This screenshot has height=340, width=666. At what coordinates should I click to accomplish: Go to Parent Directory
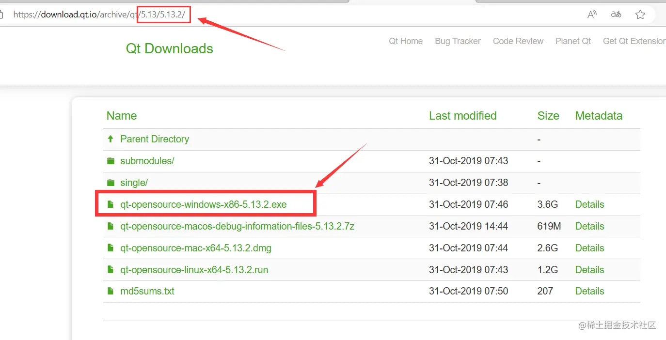[155, 139]
